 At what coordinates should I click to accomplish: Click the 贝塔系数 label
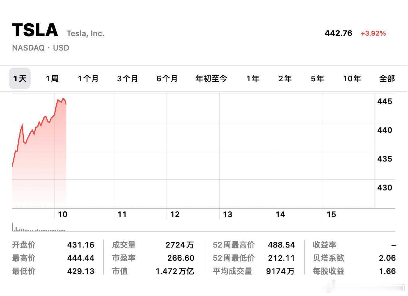(x=328, y=258)
